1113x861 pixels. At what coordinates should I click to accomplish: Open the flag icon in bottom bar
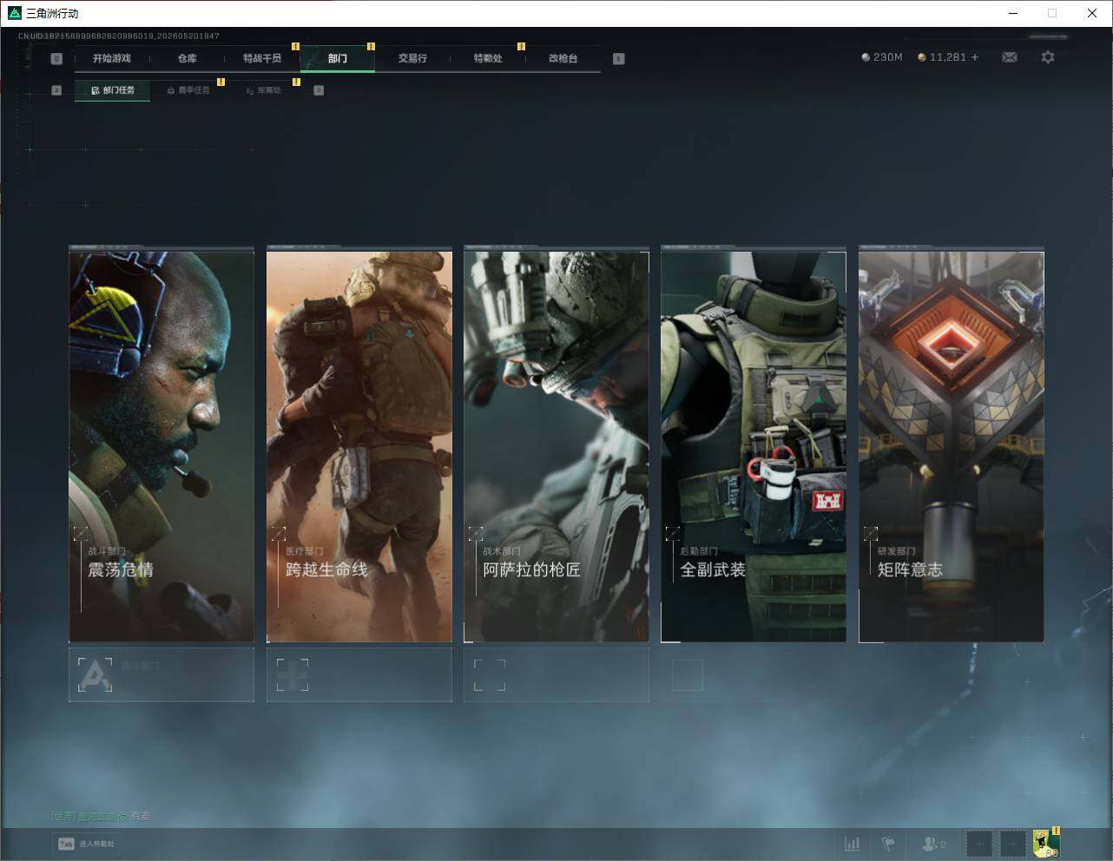tap(888, 844)
